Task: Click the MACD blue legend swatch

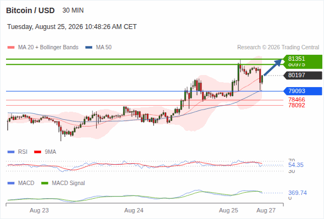Action: point(11,183)
